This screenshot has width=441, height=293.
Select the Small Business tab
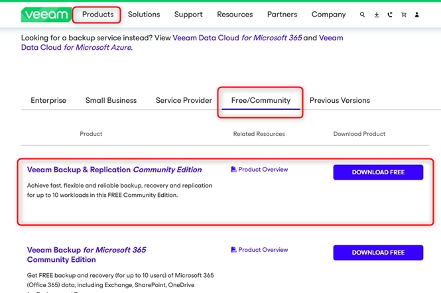(111, 101)
